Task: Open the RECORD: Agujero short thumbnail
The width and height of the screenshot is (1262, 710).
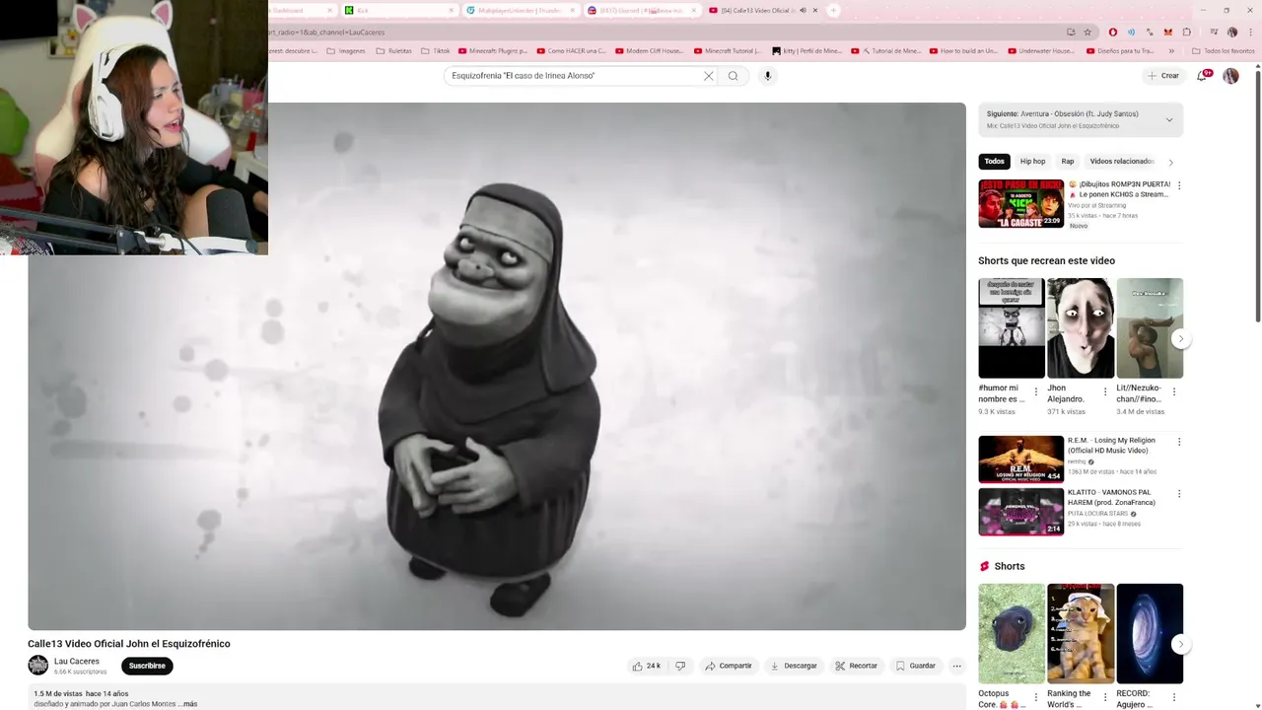Action: coord(1150,634)
